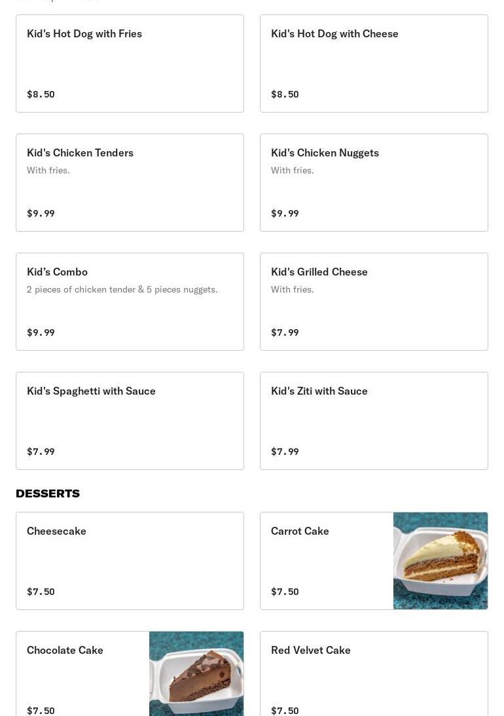Click the Kid's Combo description text
This screenshot has width=504, height=716.
click(122, 289)
